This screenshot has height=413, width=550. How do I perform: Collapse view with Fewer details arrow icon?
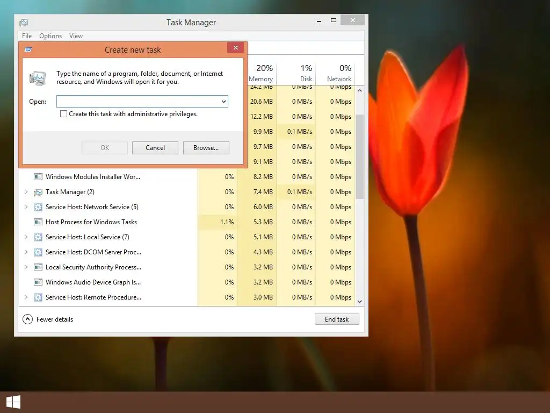click(x=28, y=319)
